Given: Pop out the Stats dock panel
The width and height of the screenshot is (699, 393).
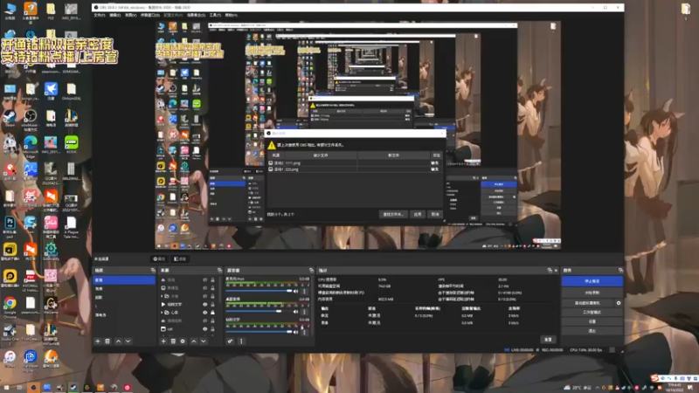Looking at the screenshot, I should 550,271.
